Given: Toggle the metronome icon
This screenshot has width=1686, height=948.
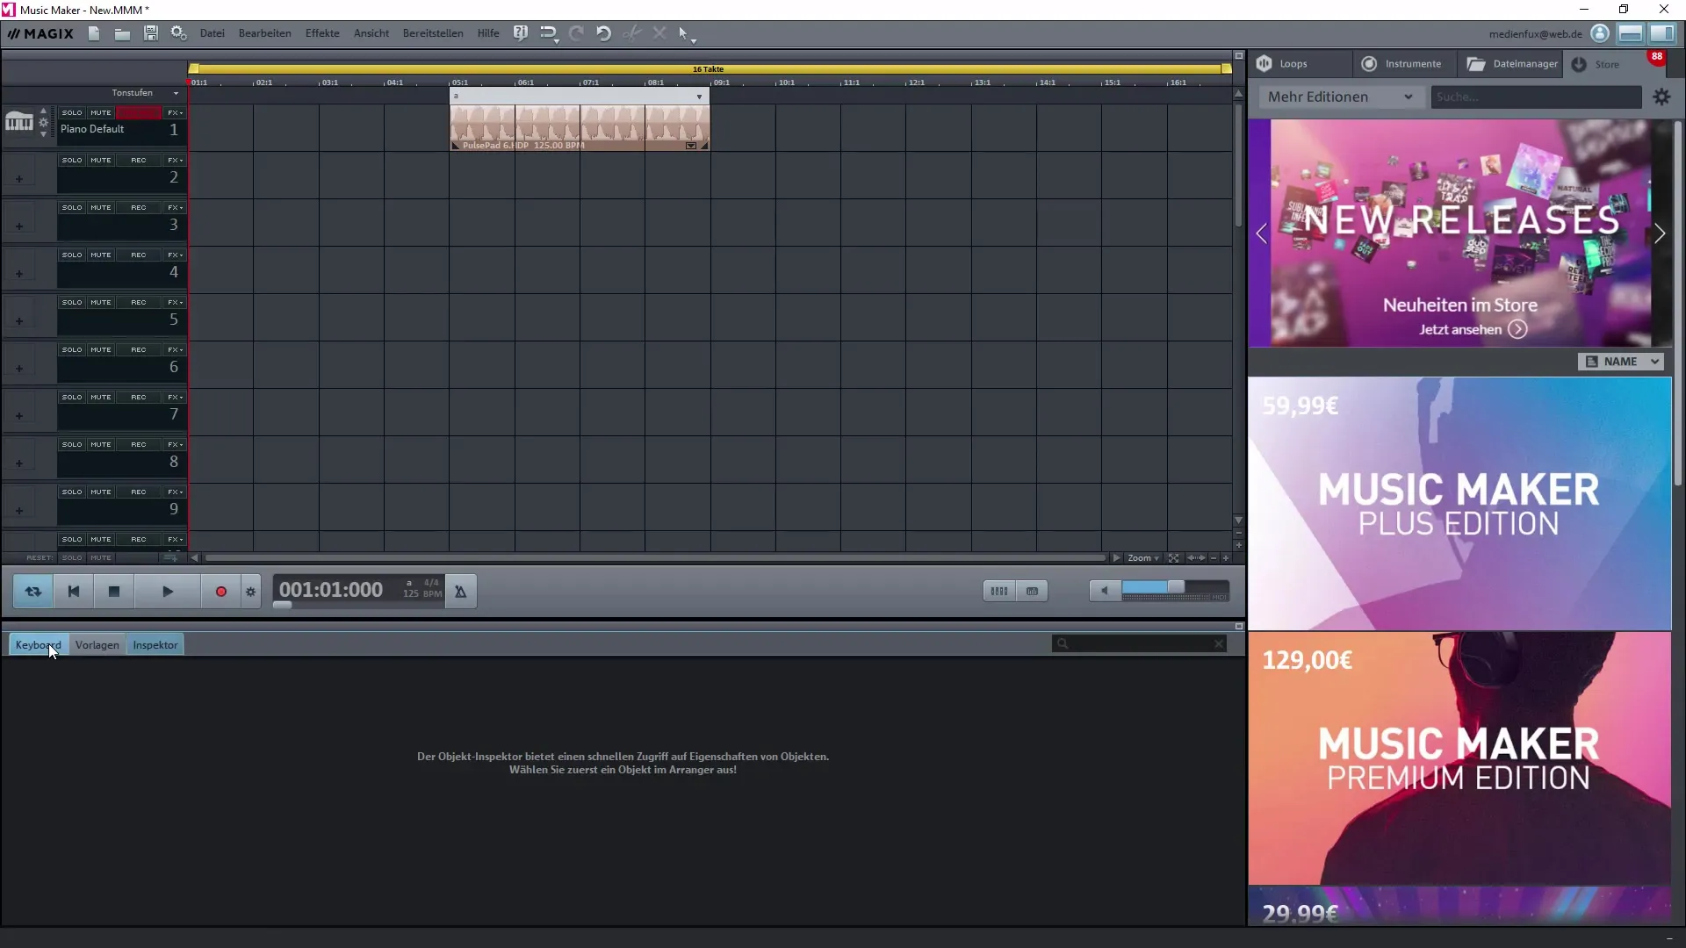Looking at the screenshot, I should pyautogui.click(x=460, y=592).
